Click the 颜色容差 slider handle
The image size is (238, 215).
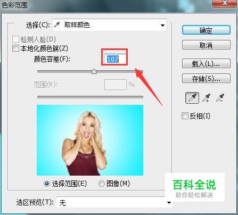[94, 71]
